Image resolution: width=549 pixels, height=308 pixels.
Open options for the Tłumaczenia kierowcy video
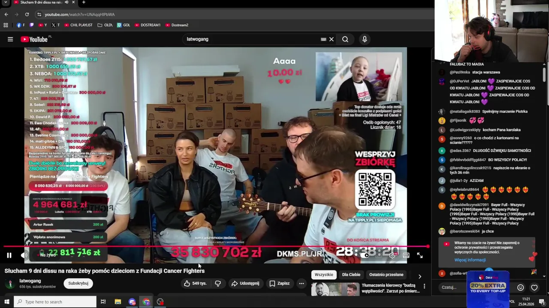(424, 286)
